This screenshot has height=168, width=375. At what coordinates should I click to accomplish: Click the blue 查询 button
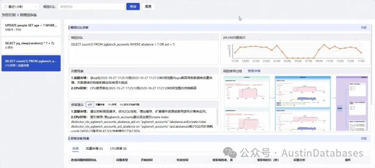[x=133, y=7]
